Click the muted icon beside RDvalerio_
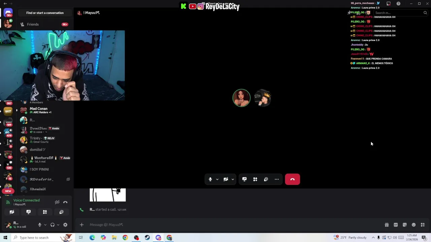 click(68, 179)
